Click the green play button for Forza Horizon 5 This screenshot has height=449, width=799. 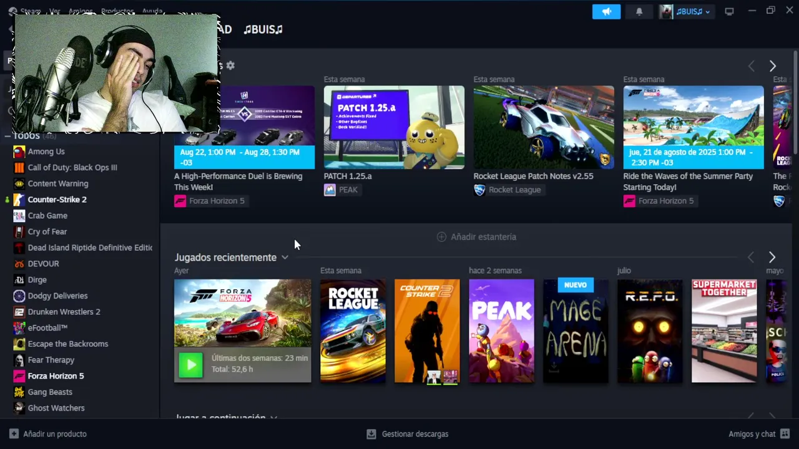[191, 365]
